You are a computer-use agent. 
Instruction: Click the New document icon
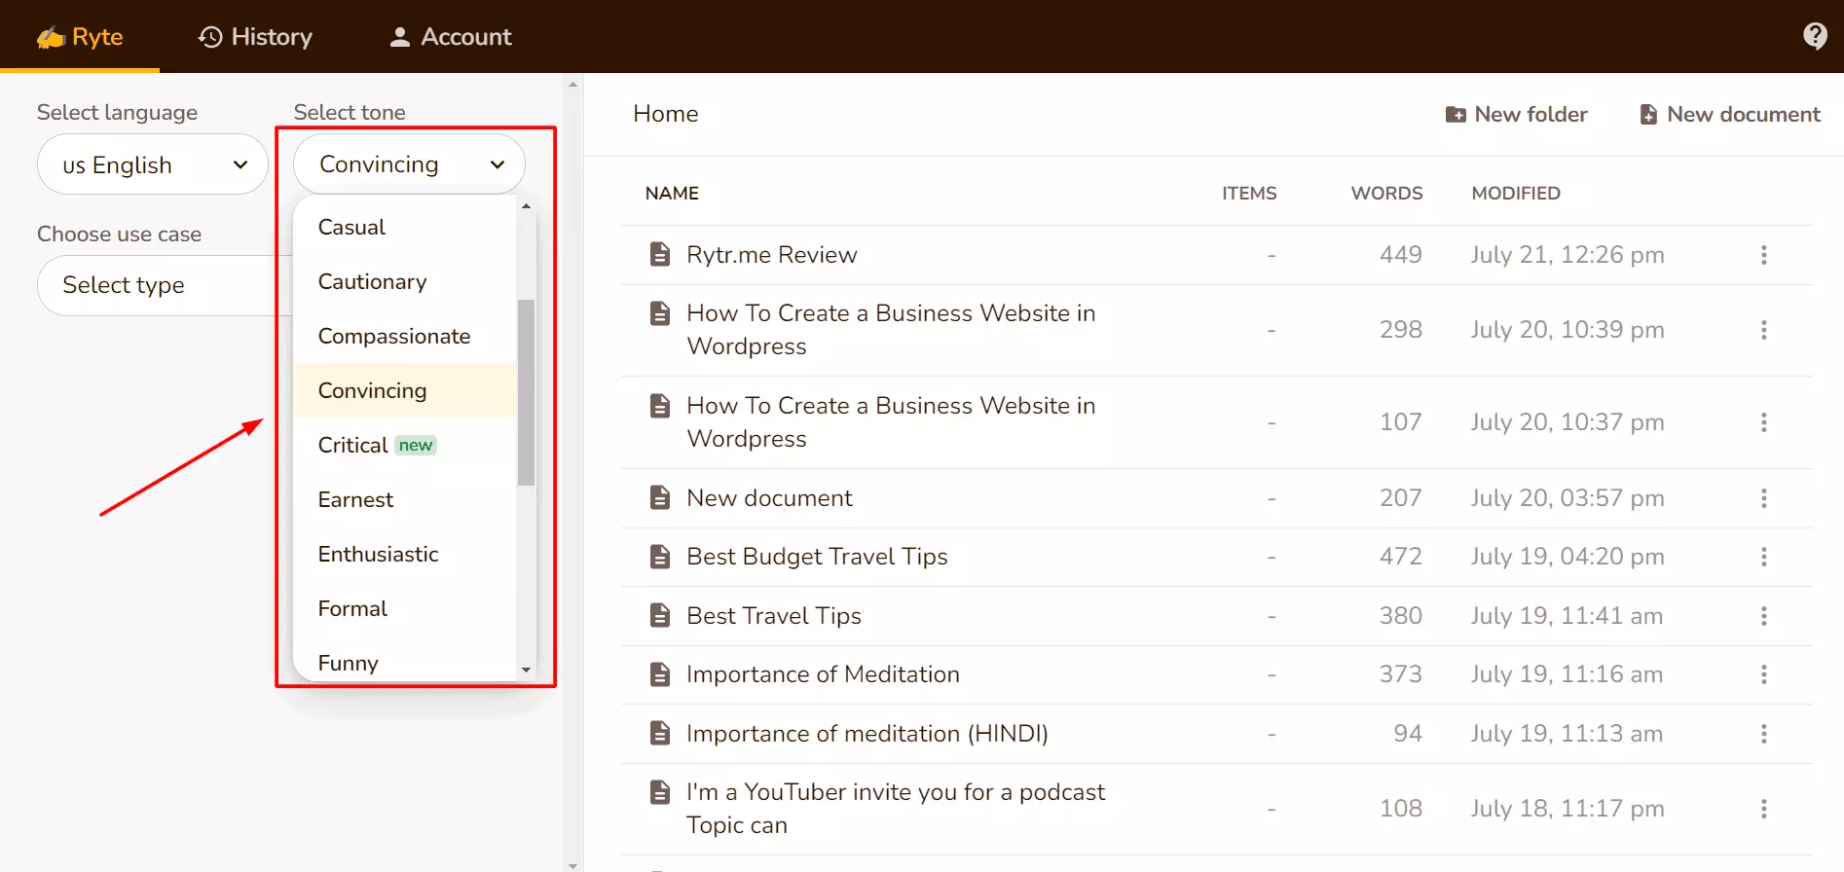pyautogui.click(x=1648, y=115)
